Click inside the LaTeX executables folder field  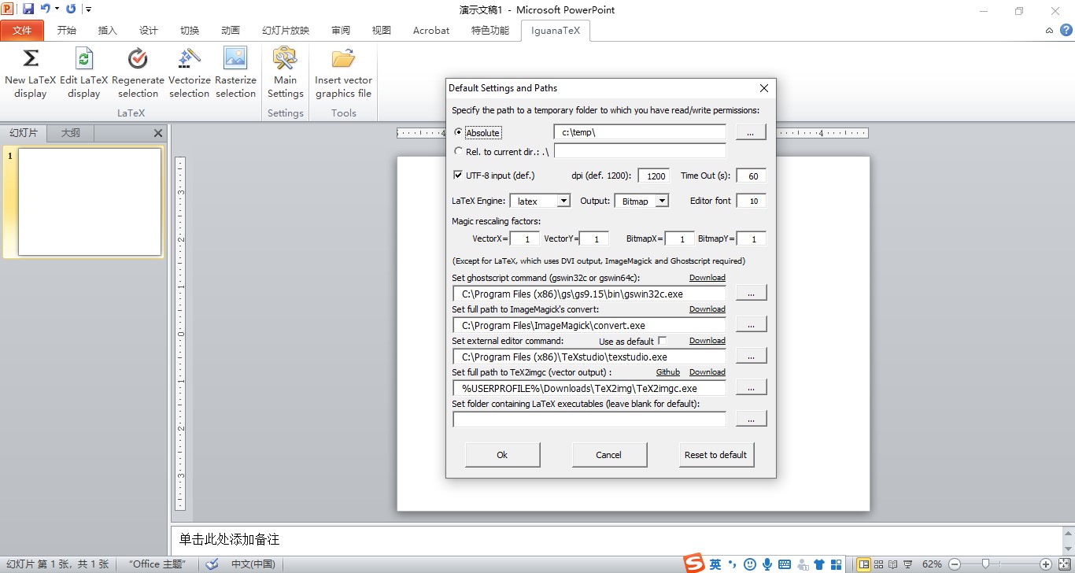click(589, 419)
